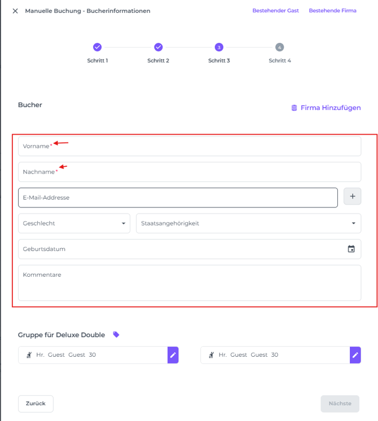Click the Nächste button

[x=340, y=404]
